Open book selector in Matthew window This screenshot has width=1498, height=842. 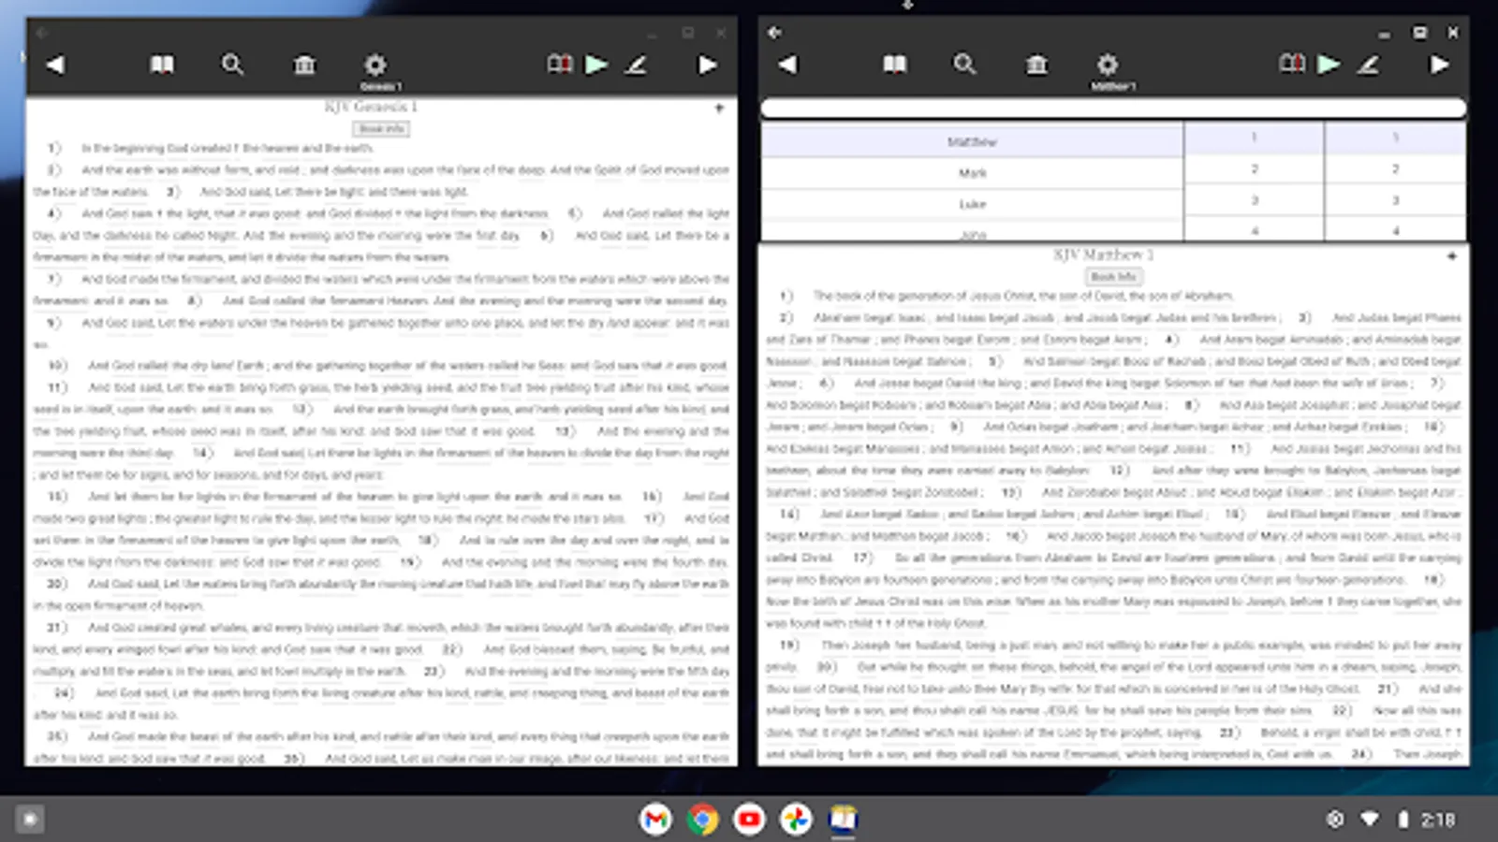(894, 65)
